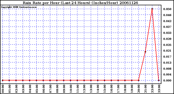Select the zero data point at 00:00
Viewport: 174px width, 94px height.
3,80
